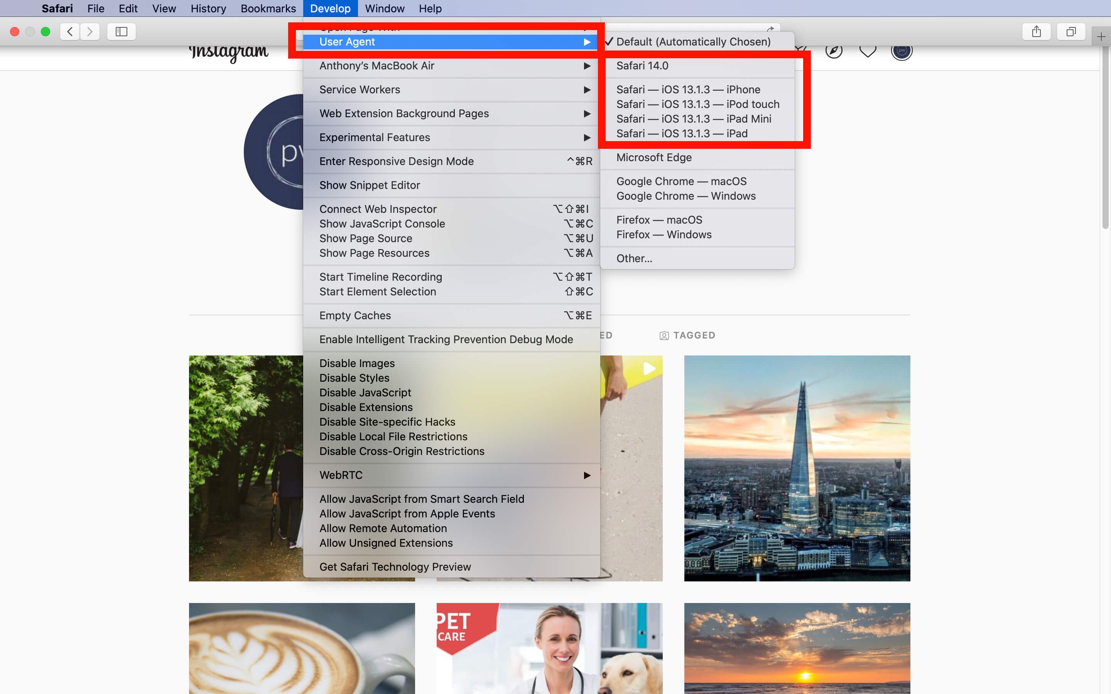Open the Window menu in menu bar
The image size is (1111, 694).
385,8
